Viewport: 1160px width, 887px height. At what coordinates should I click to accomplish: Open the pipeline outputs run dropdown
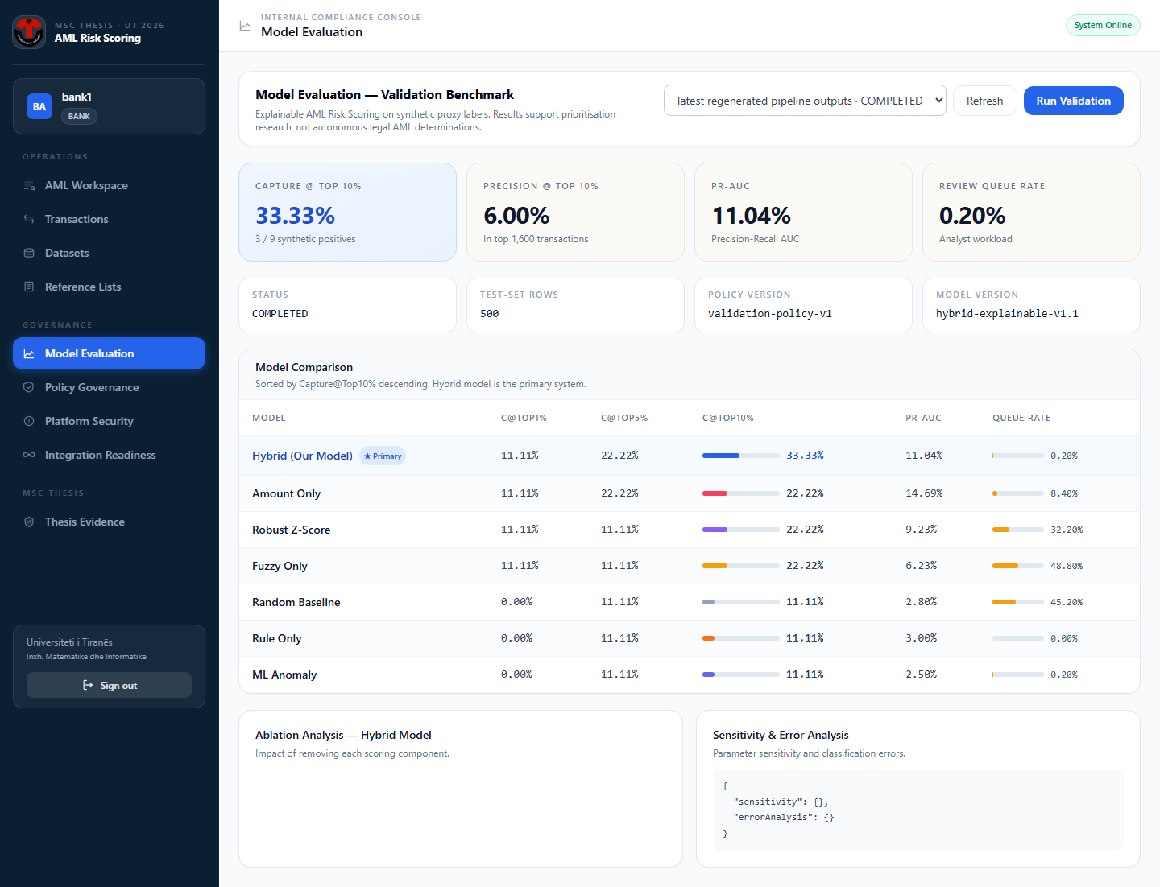click(x=805, y=101)
